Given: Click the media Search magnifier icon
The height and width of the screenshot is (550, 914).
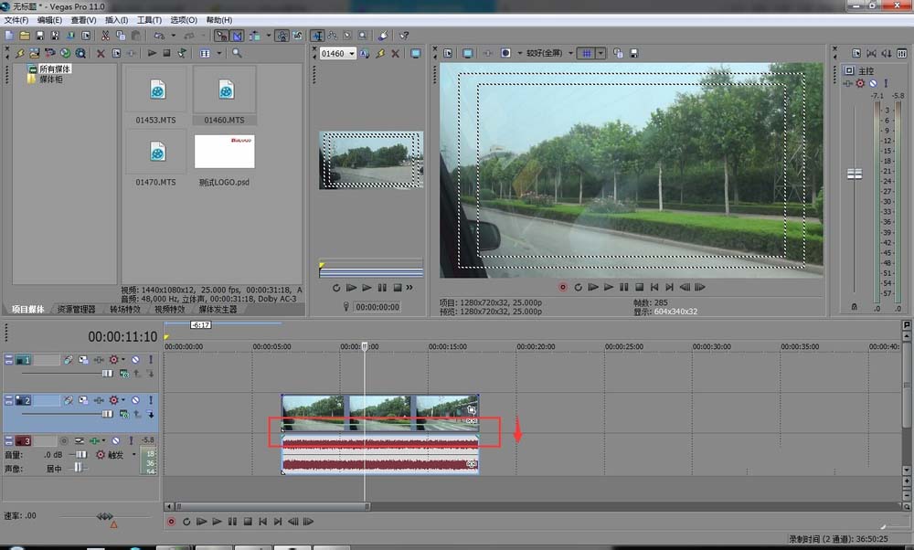Looking at the screenshot, I should click(237, 53).
